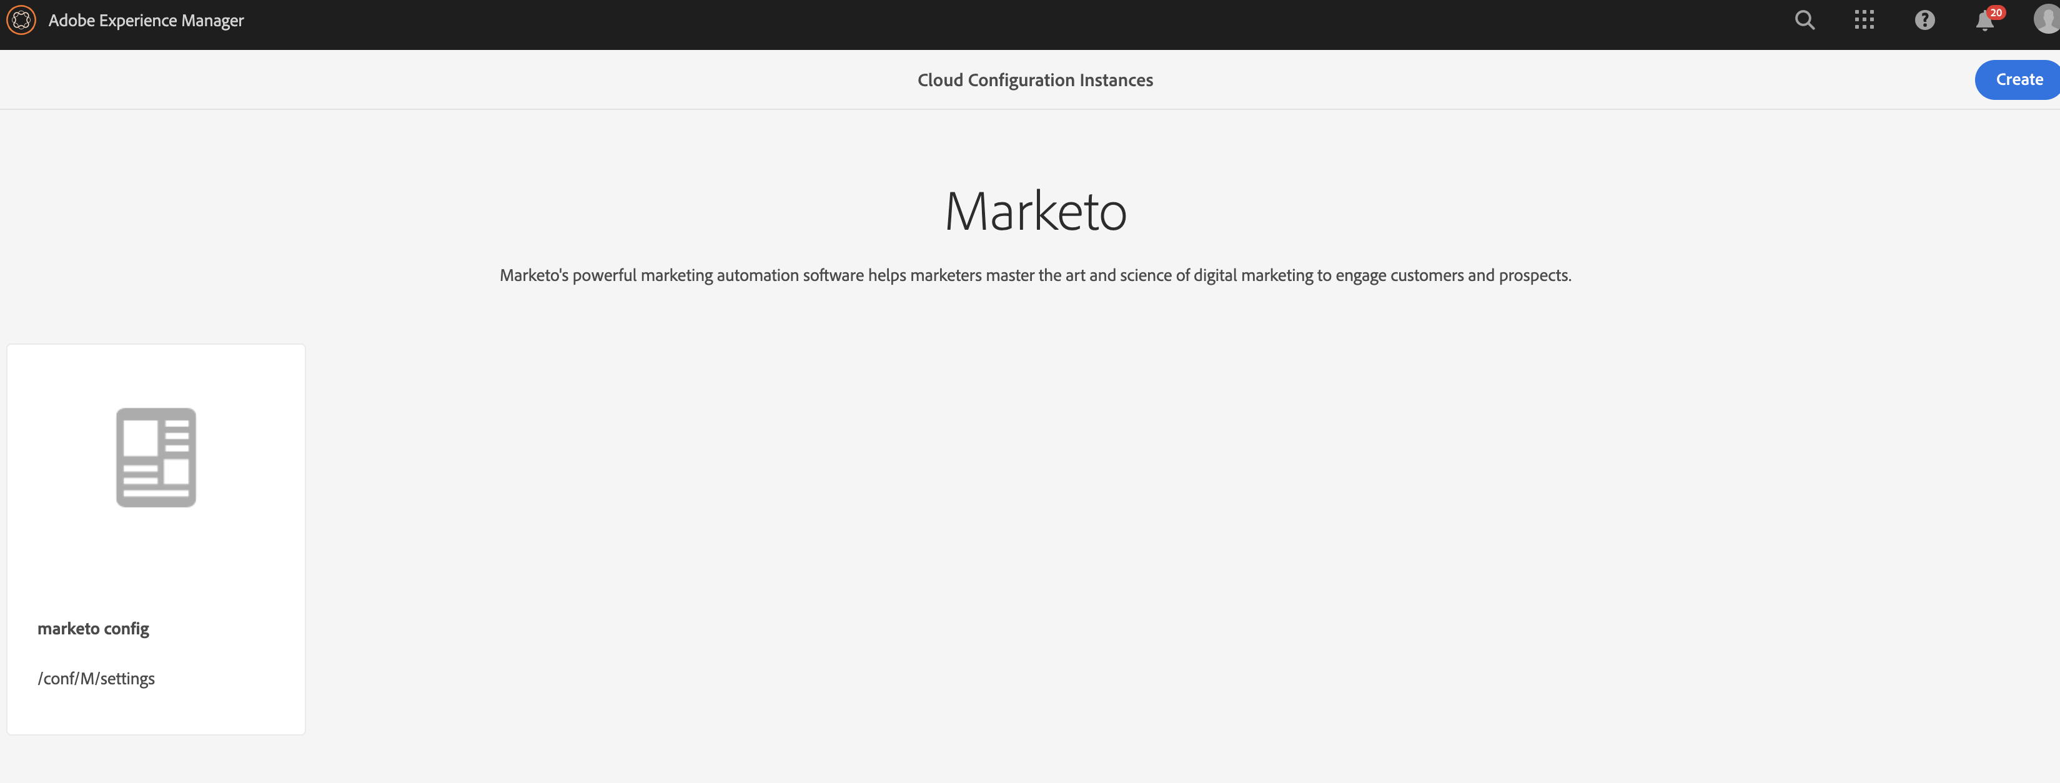Screen dimensions: 2060x783
Task: Click the Adobe Experience Manager logo
Action: pyautogui.click(x=22, y=20)
